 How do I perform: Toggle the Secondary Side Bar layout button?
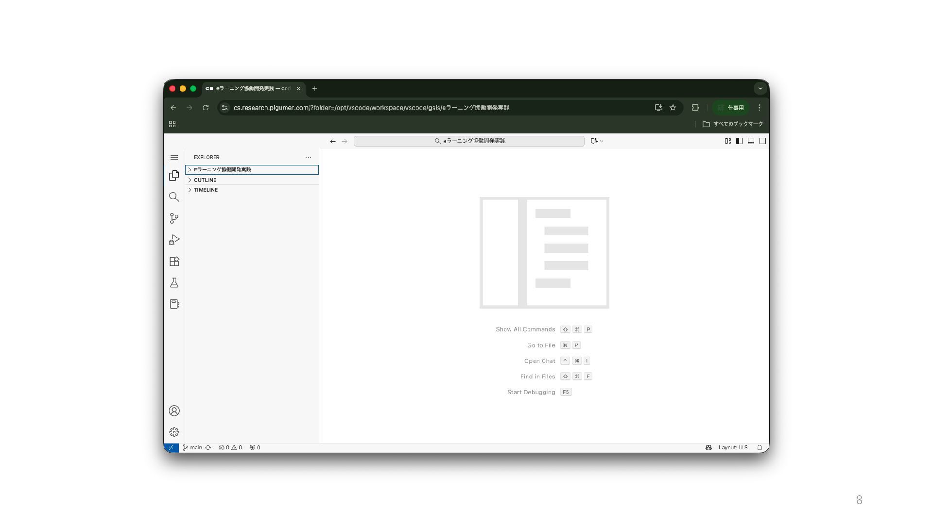(x=762, y=141)
